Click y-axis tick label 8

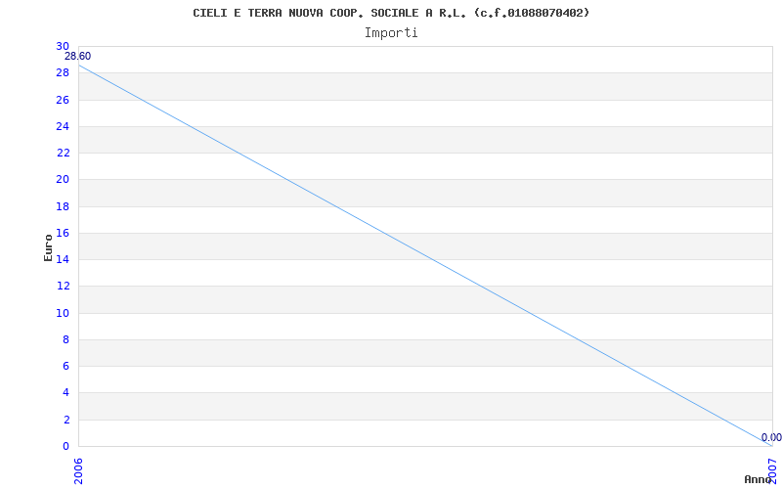click(x=65, y=339)
